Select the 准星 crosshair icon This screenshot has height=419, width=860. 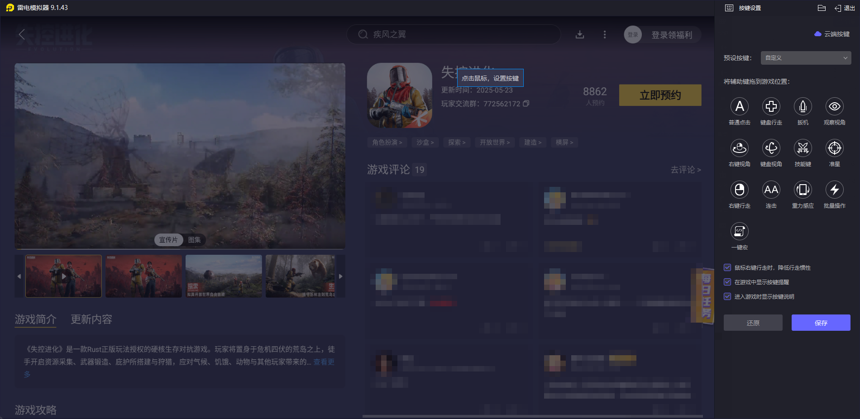click(835, 148)
